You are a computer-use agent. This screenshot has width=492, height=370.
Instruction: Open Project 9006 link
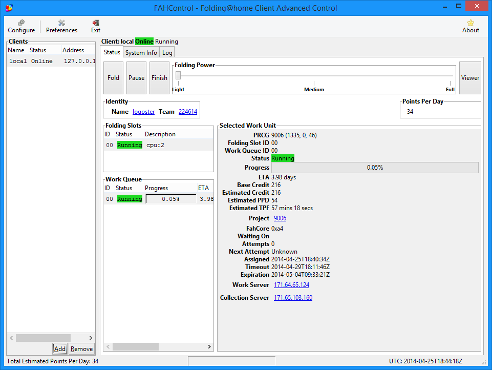click(280, 218)
